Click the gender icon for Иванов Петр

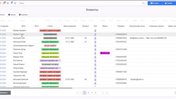tap(95, 57)
